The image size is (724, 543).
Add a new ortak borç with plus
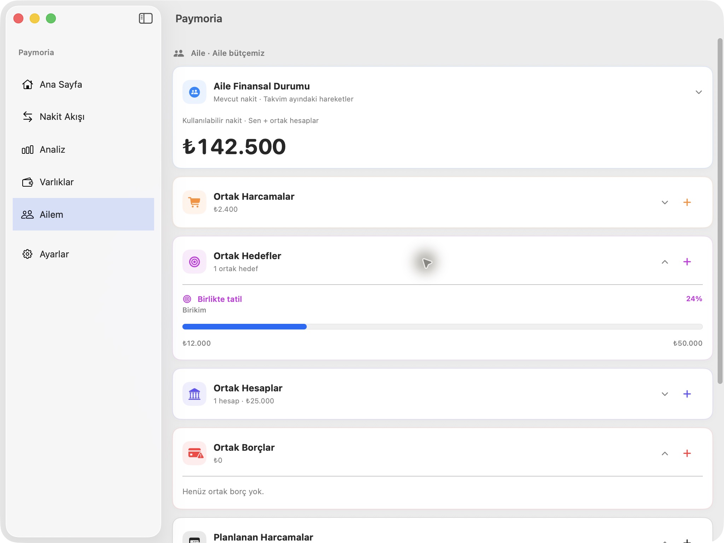687,453
